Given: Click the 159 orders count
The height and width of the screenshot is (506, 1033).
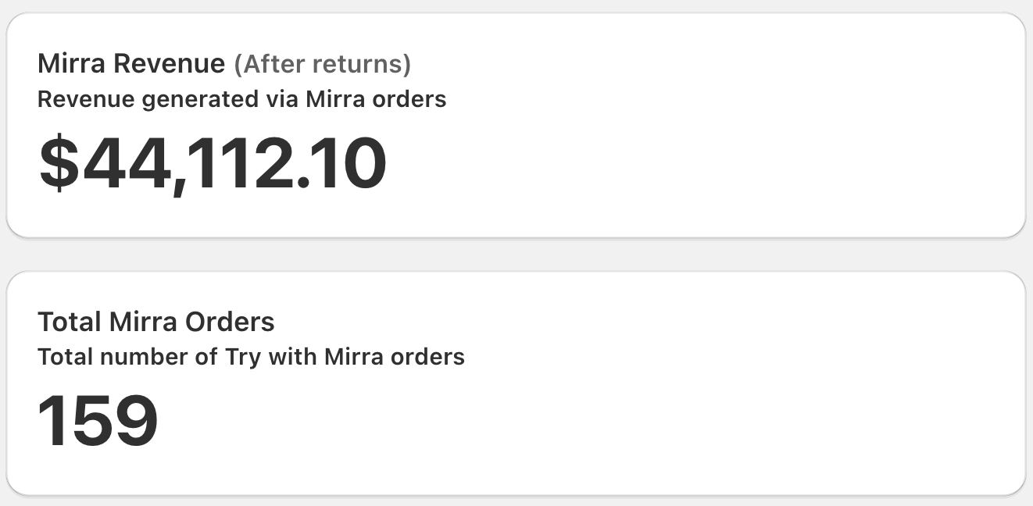Looking at the screenshot, I should (x=98, y=421).
